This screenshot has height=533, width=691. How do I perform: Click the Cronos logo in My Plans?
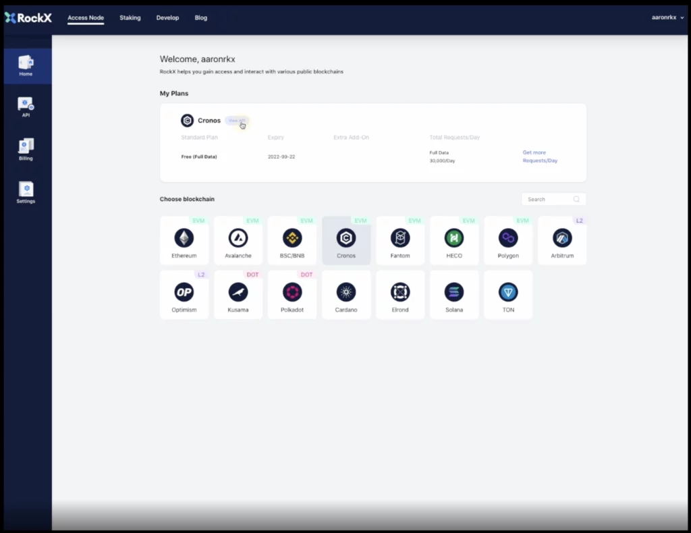click(x=188, y=120)
